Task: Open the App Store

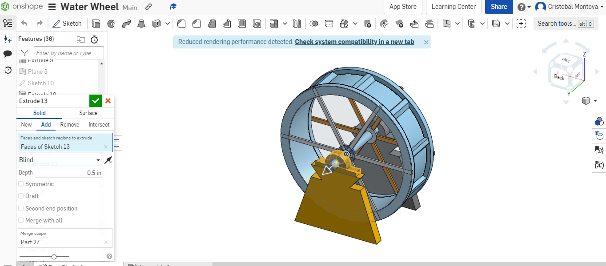Action: [x=403, y=7]
